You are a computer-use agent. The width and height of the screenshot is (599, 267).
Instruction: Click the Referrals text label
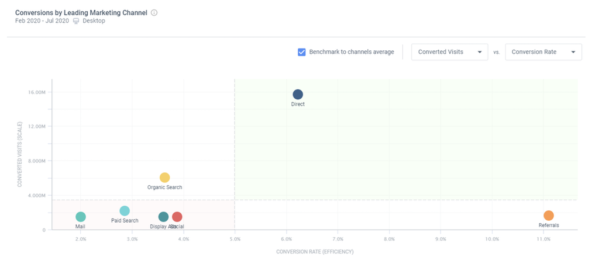(x=549, y=226)
